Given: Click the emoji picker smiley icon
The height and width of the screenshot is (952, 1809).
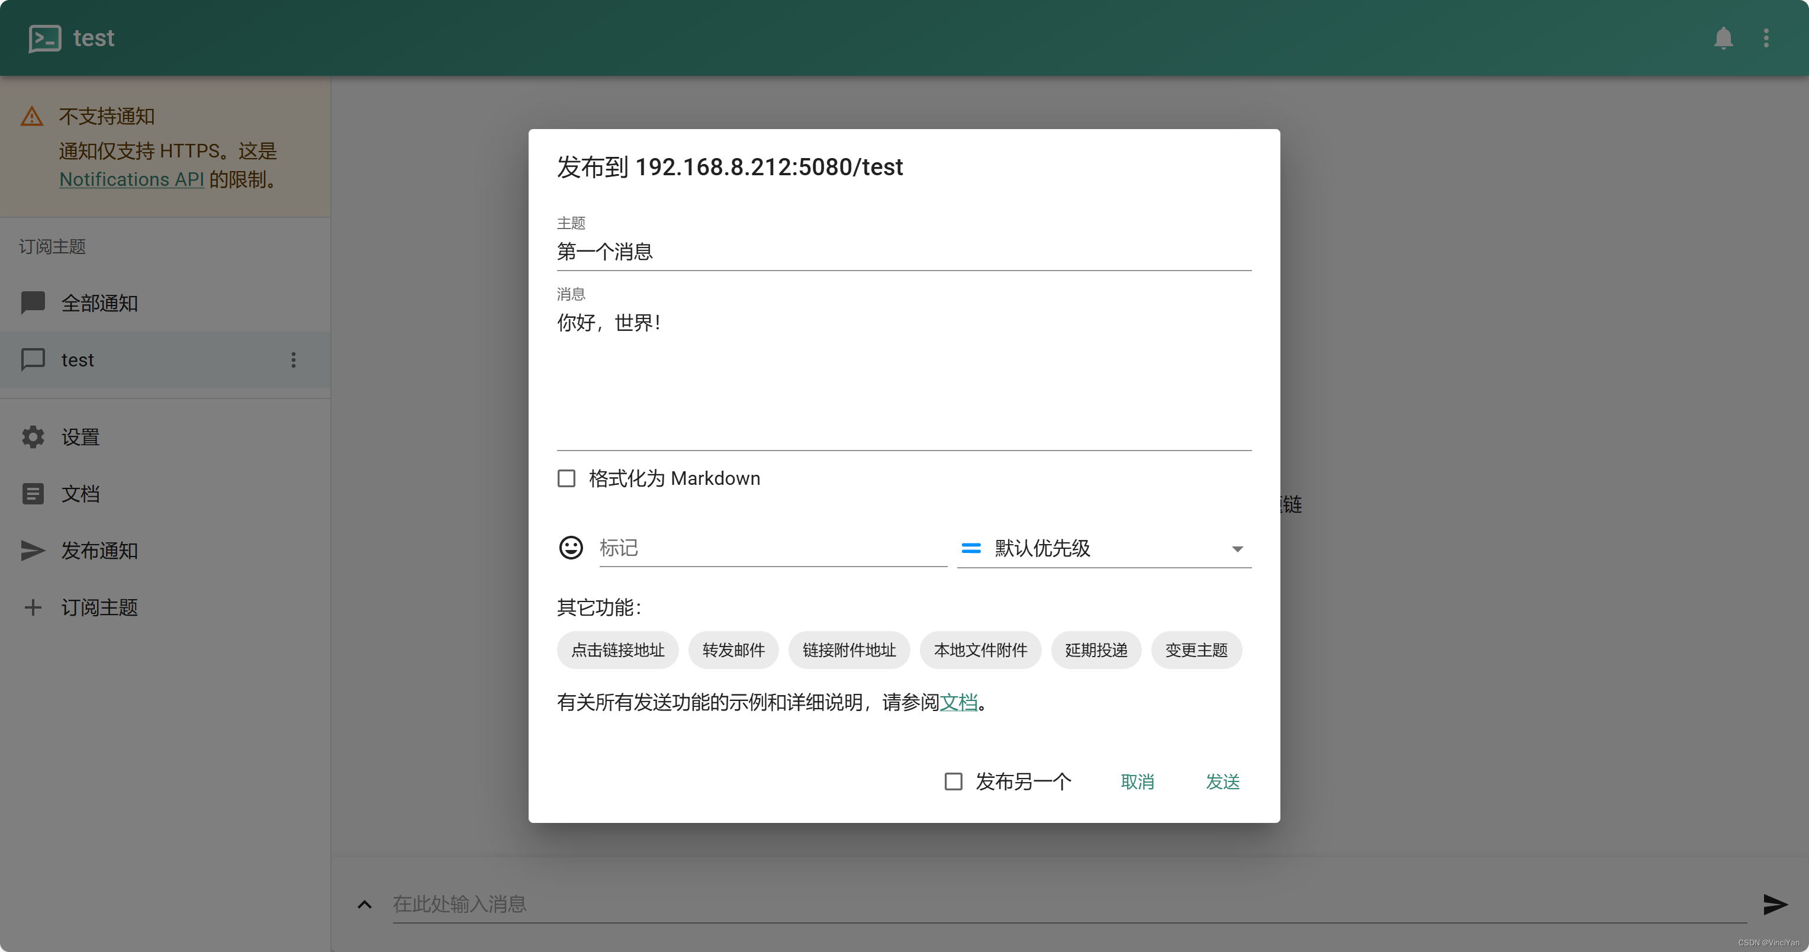Looking at the screenshot, I should coord(571,547).
